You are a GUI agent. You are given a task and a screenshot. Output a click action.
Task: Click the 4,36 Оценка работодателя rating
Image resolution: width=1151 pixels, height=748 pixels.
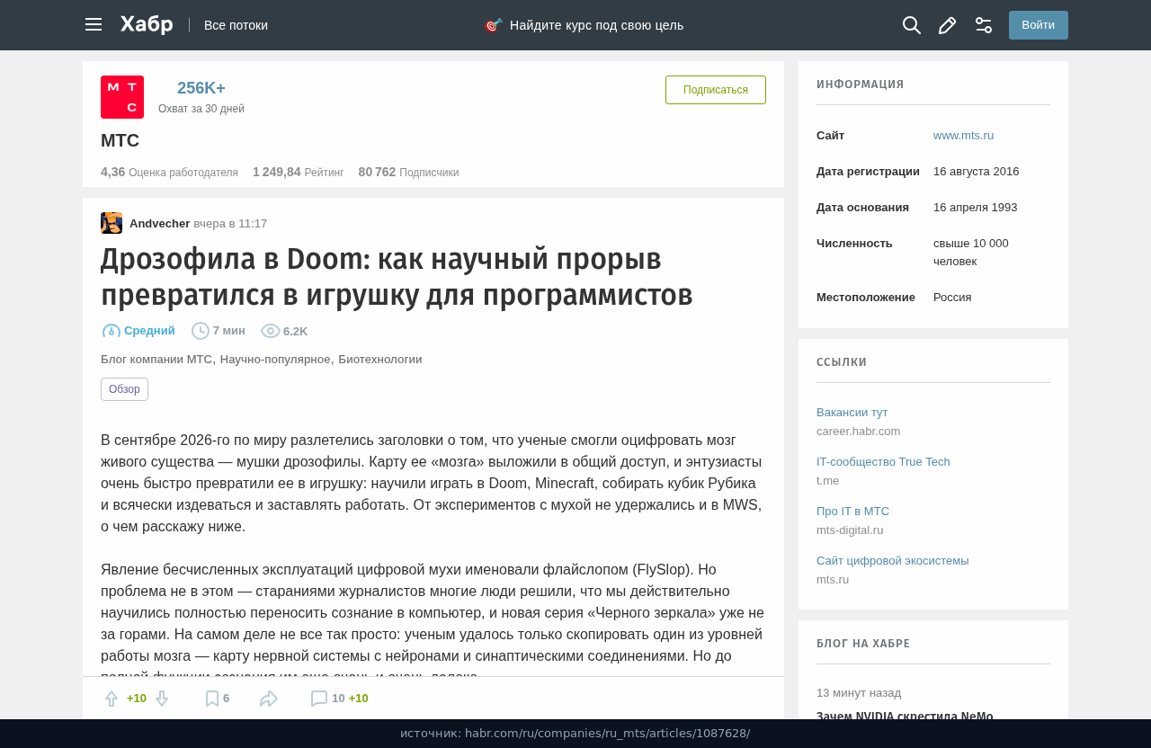coord(169,172)
